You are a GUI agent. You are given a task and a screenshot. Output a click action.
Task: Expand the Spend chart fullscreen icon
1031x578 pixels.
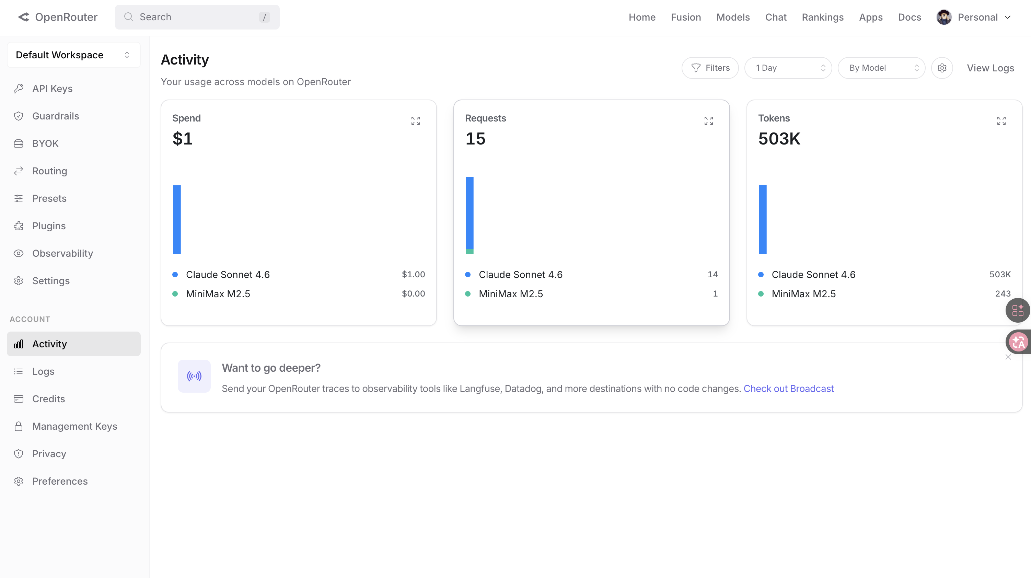pos(415,121)
